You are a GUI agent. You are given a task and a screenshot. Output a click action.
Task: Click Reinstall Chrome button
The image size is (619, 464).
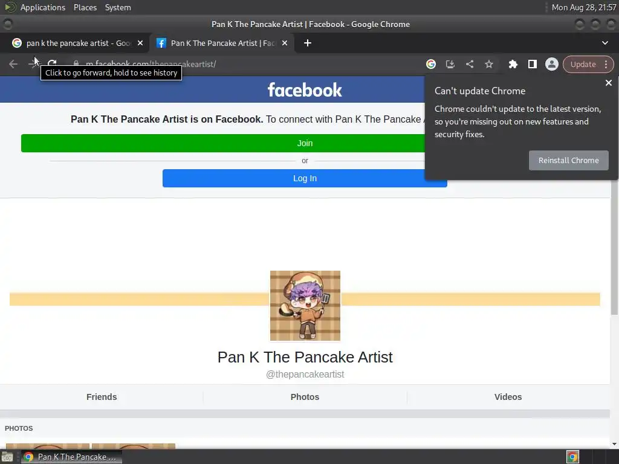(x=568, y=160)
